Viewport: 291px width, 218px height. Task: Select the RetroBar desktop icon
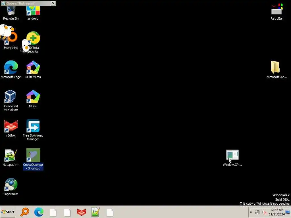pyautogui.click(x=277, y=11)
